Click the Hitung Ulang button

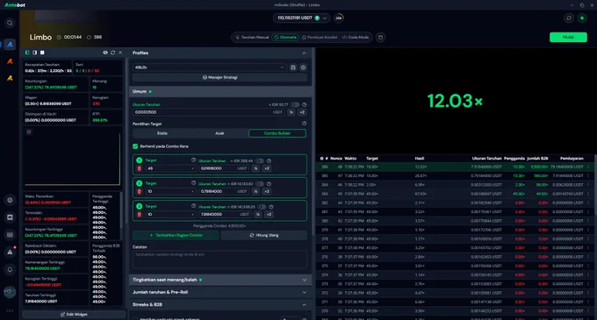point(264,235)
